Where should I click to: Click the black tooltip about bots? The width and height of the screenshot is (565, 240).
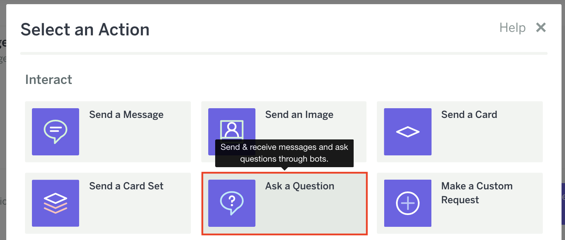tap(284, 153)
